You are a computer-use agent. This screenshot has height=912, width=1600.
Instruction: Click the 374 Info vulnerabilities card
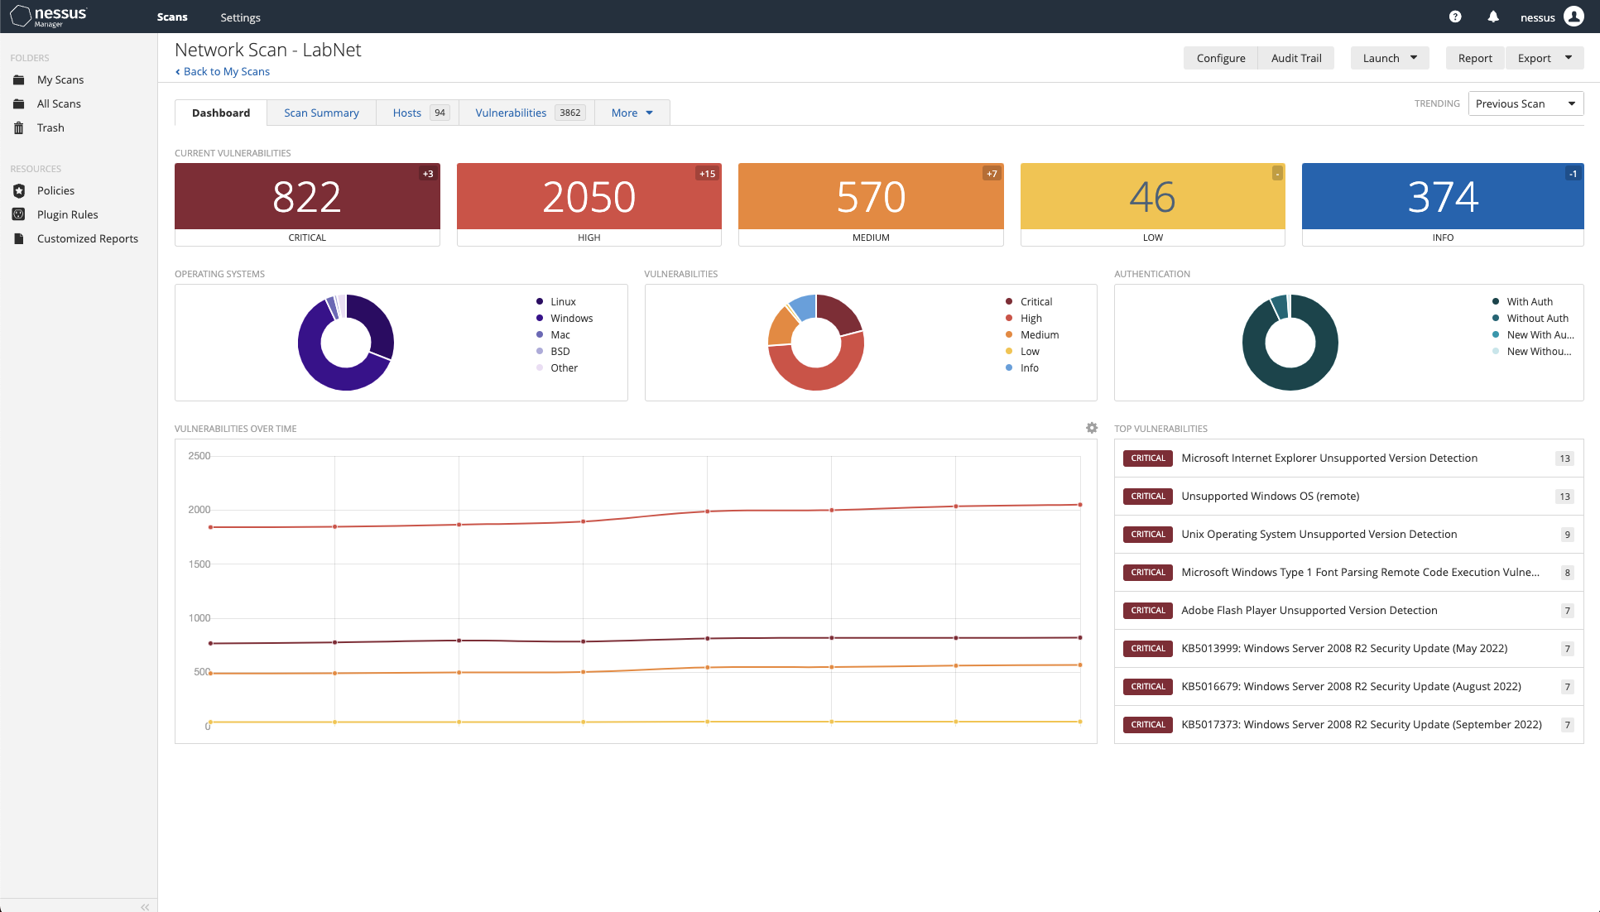[x=1443, y=204]
